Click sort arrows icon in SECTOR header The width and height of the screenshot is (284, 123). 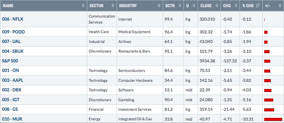pyautogui.click(x=113, y=6)
